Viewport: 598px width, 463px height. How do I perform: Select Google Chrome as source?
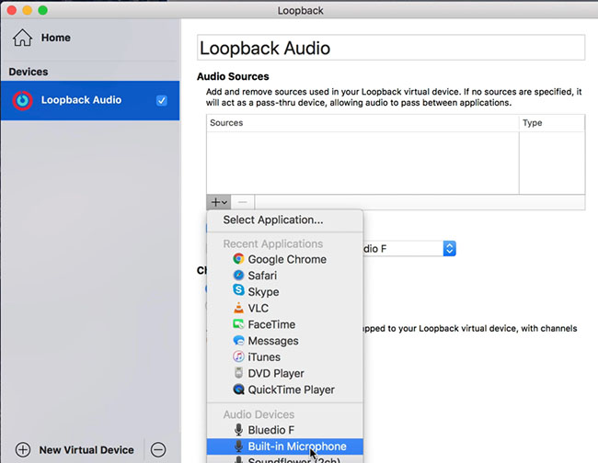[x=285, y=259]
